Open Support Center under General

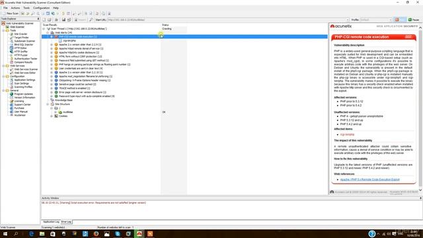(22, 104)
